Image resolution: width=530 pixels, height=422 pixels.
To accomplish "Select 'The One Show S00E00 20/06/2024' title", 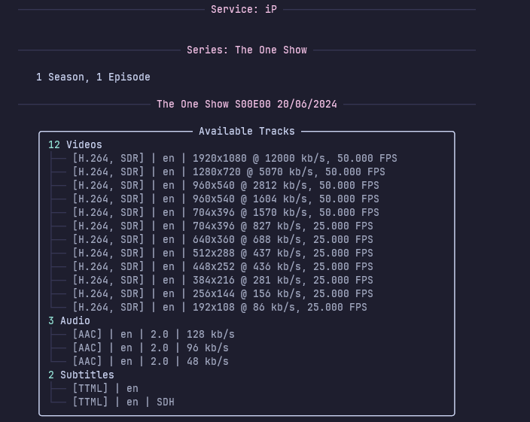I will (247, 104).
